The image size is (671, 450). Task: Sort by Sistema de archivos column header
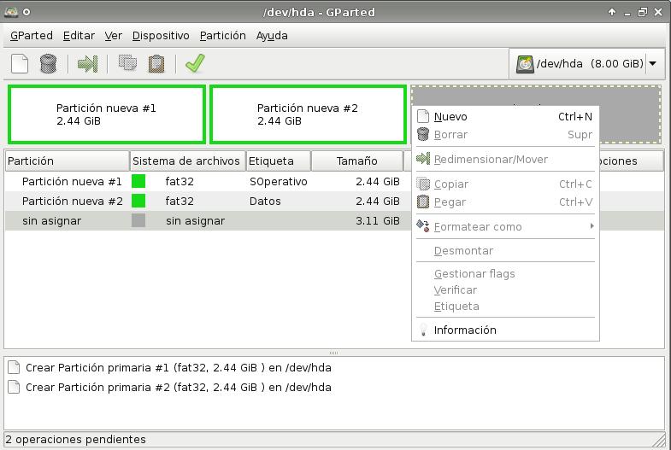tap(186, 161)
